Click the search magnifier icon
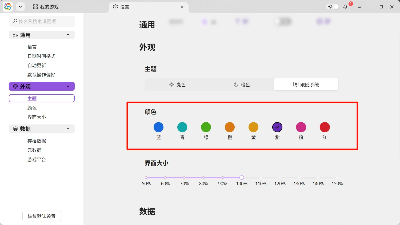 15,21
